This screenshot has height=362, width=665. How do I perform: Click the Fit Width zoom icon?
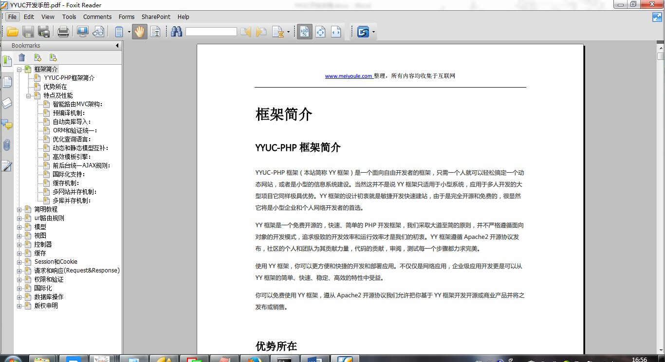336,32
